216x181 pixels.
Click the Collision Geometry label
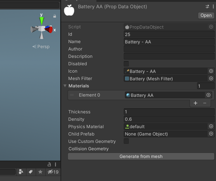(89, 149)
